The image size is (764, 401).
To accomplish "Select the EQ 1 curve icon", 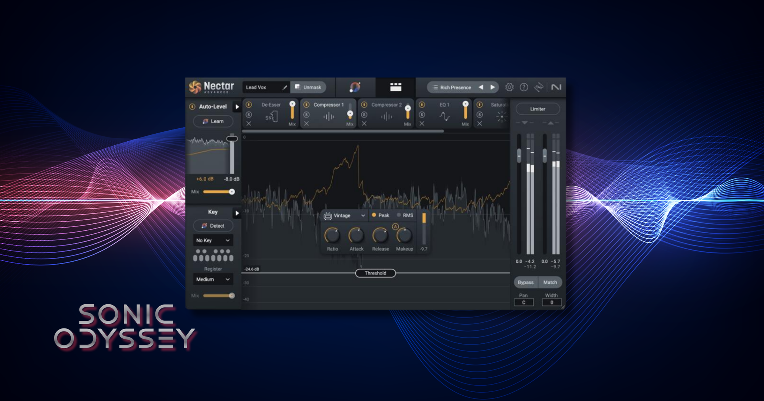I will [x=444, y=116].
